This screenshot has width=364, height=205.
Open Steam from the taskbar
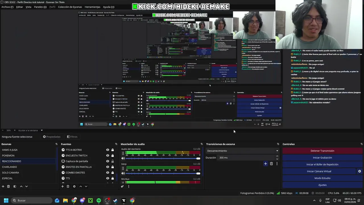[115, 200]
